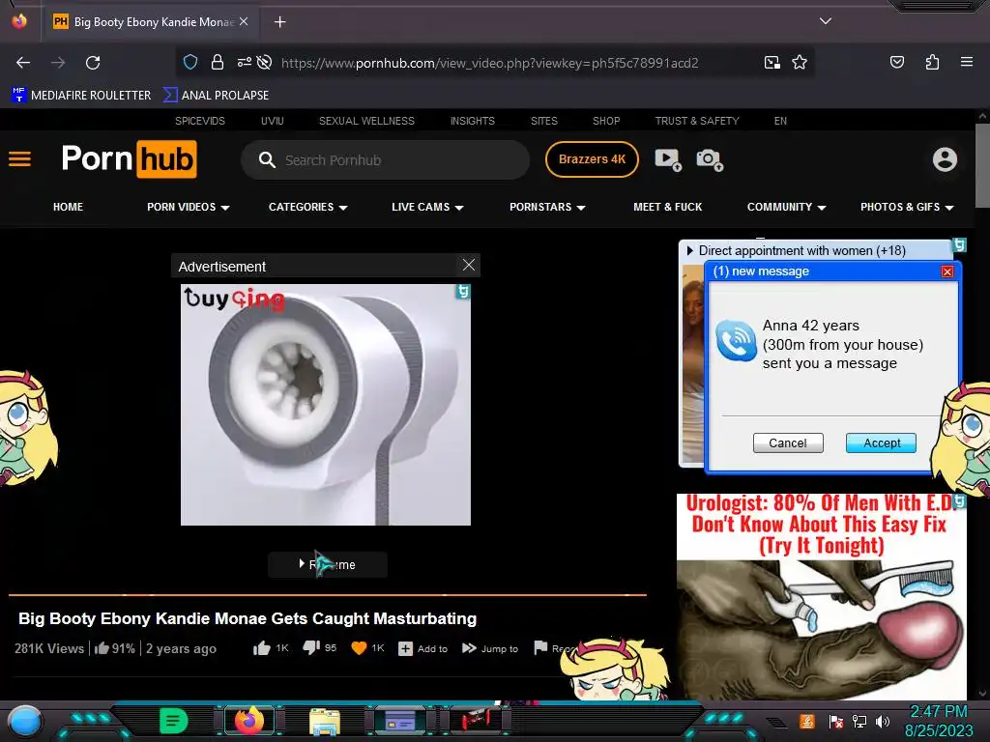The image size is (990, 742).
Task: Click the report flag icon
Action: pos(540,648)
